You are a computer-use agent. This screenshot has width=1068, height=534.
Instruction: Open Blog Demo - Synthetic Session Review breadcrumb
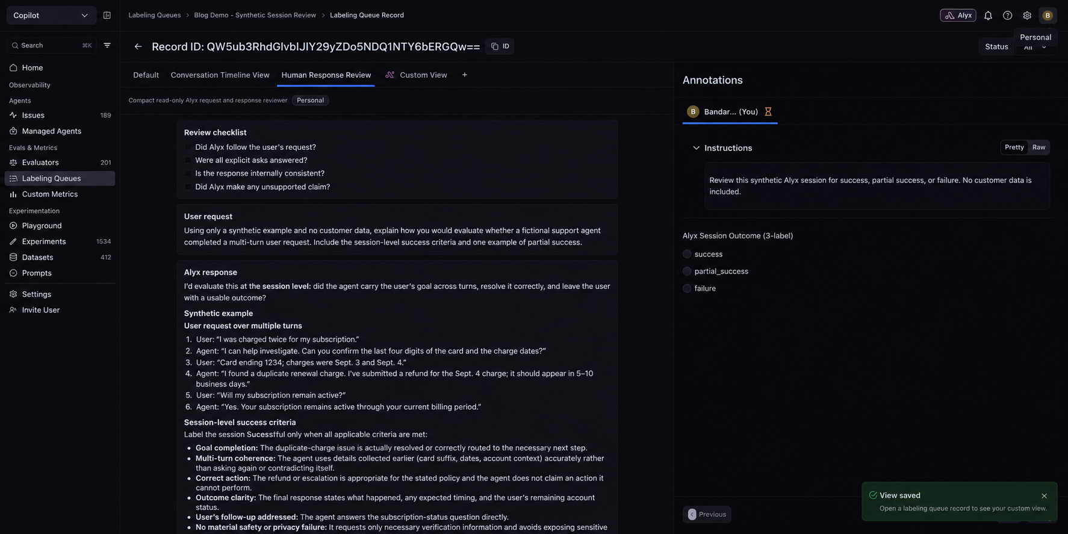point(255,15)
